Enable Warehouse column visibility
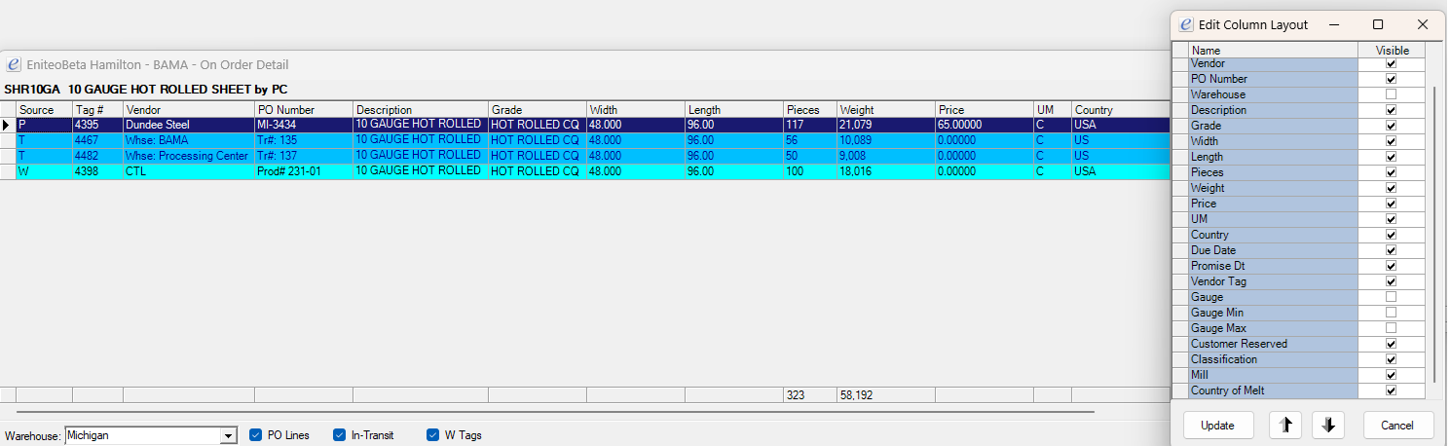 point(1391,94)
